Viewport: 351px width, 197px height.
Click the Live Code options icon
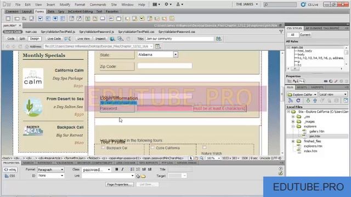click(x=67, y=39)
